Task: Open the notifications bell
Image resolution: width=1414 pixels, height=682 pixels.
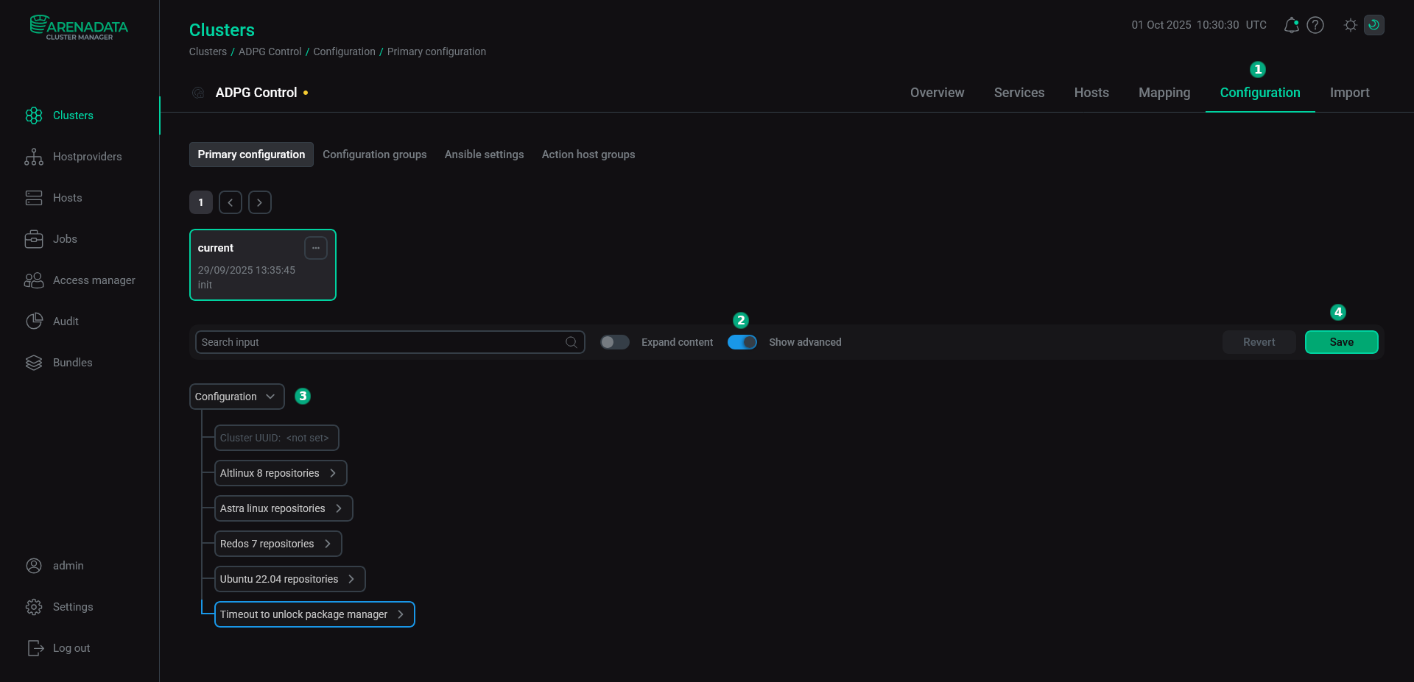Action: click(1291, 24)
